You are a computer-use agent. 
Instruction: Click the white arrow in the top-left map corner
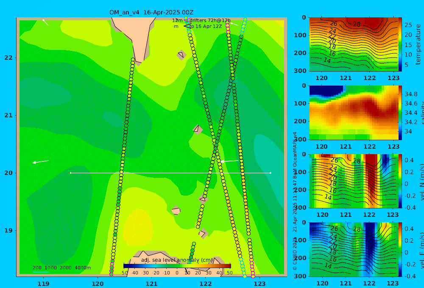(46, 22)
